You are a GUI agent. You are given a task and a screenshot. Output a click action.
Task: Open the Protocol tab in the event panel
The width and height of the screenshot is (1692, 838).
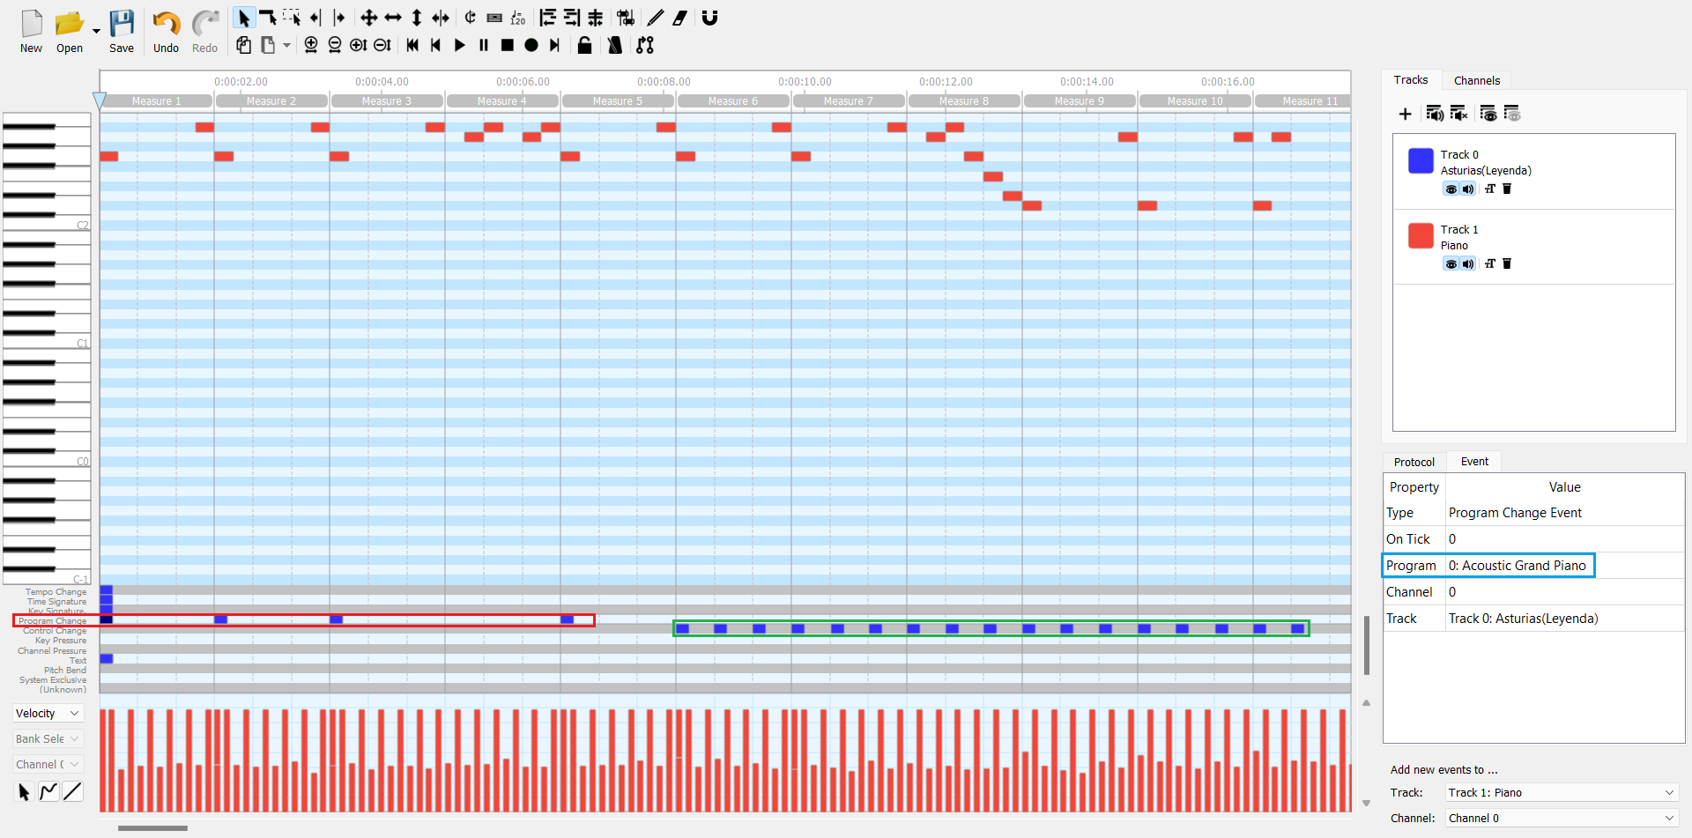tap(1414, 461)
